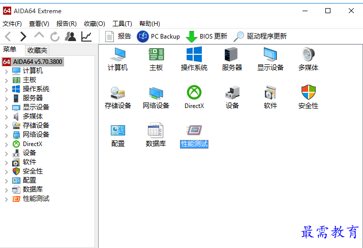Select 安全性 in the left tree
The width and height of the screenshot is (363, 248).
(x=33, y=171)
